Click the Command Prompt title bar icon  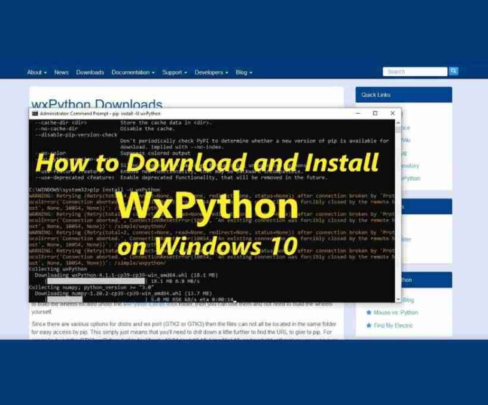35,114
